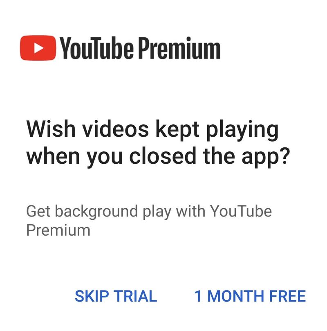Screen dimensions: 327x331
Task: Click the "Premium" word in the logo
Action: point(179,48)
